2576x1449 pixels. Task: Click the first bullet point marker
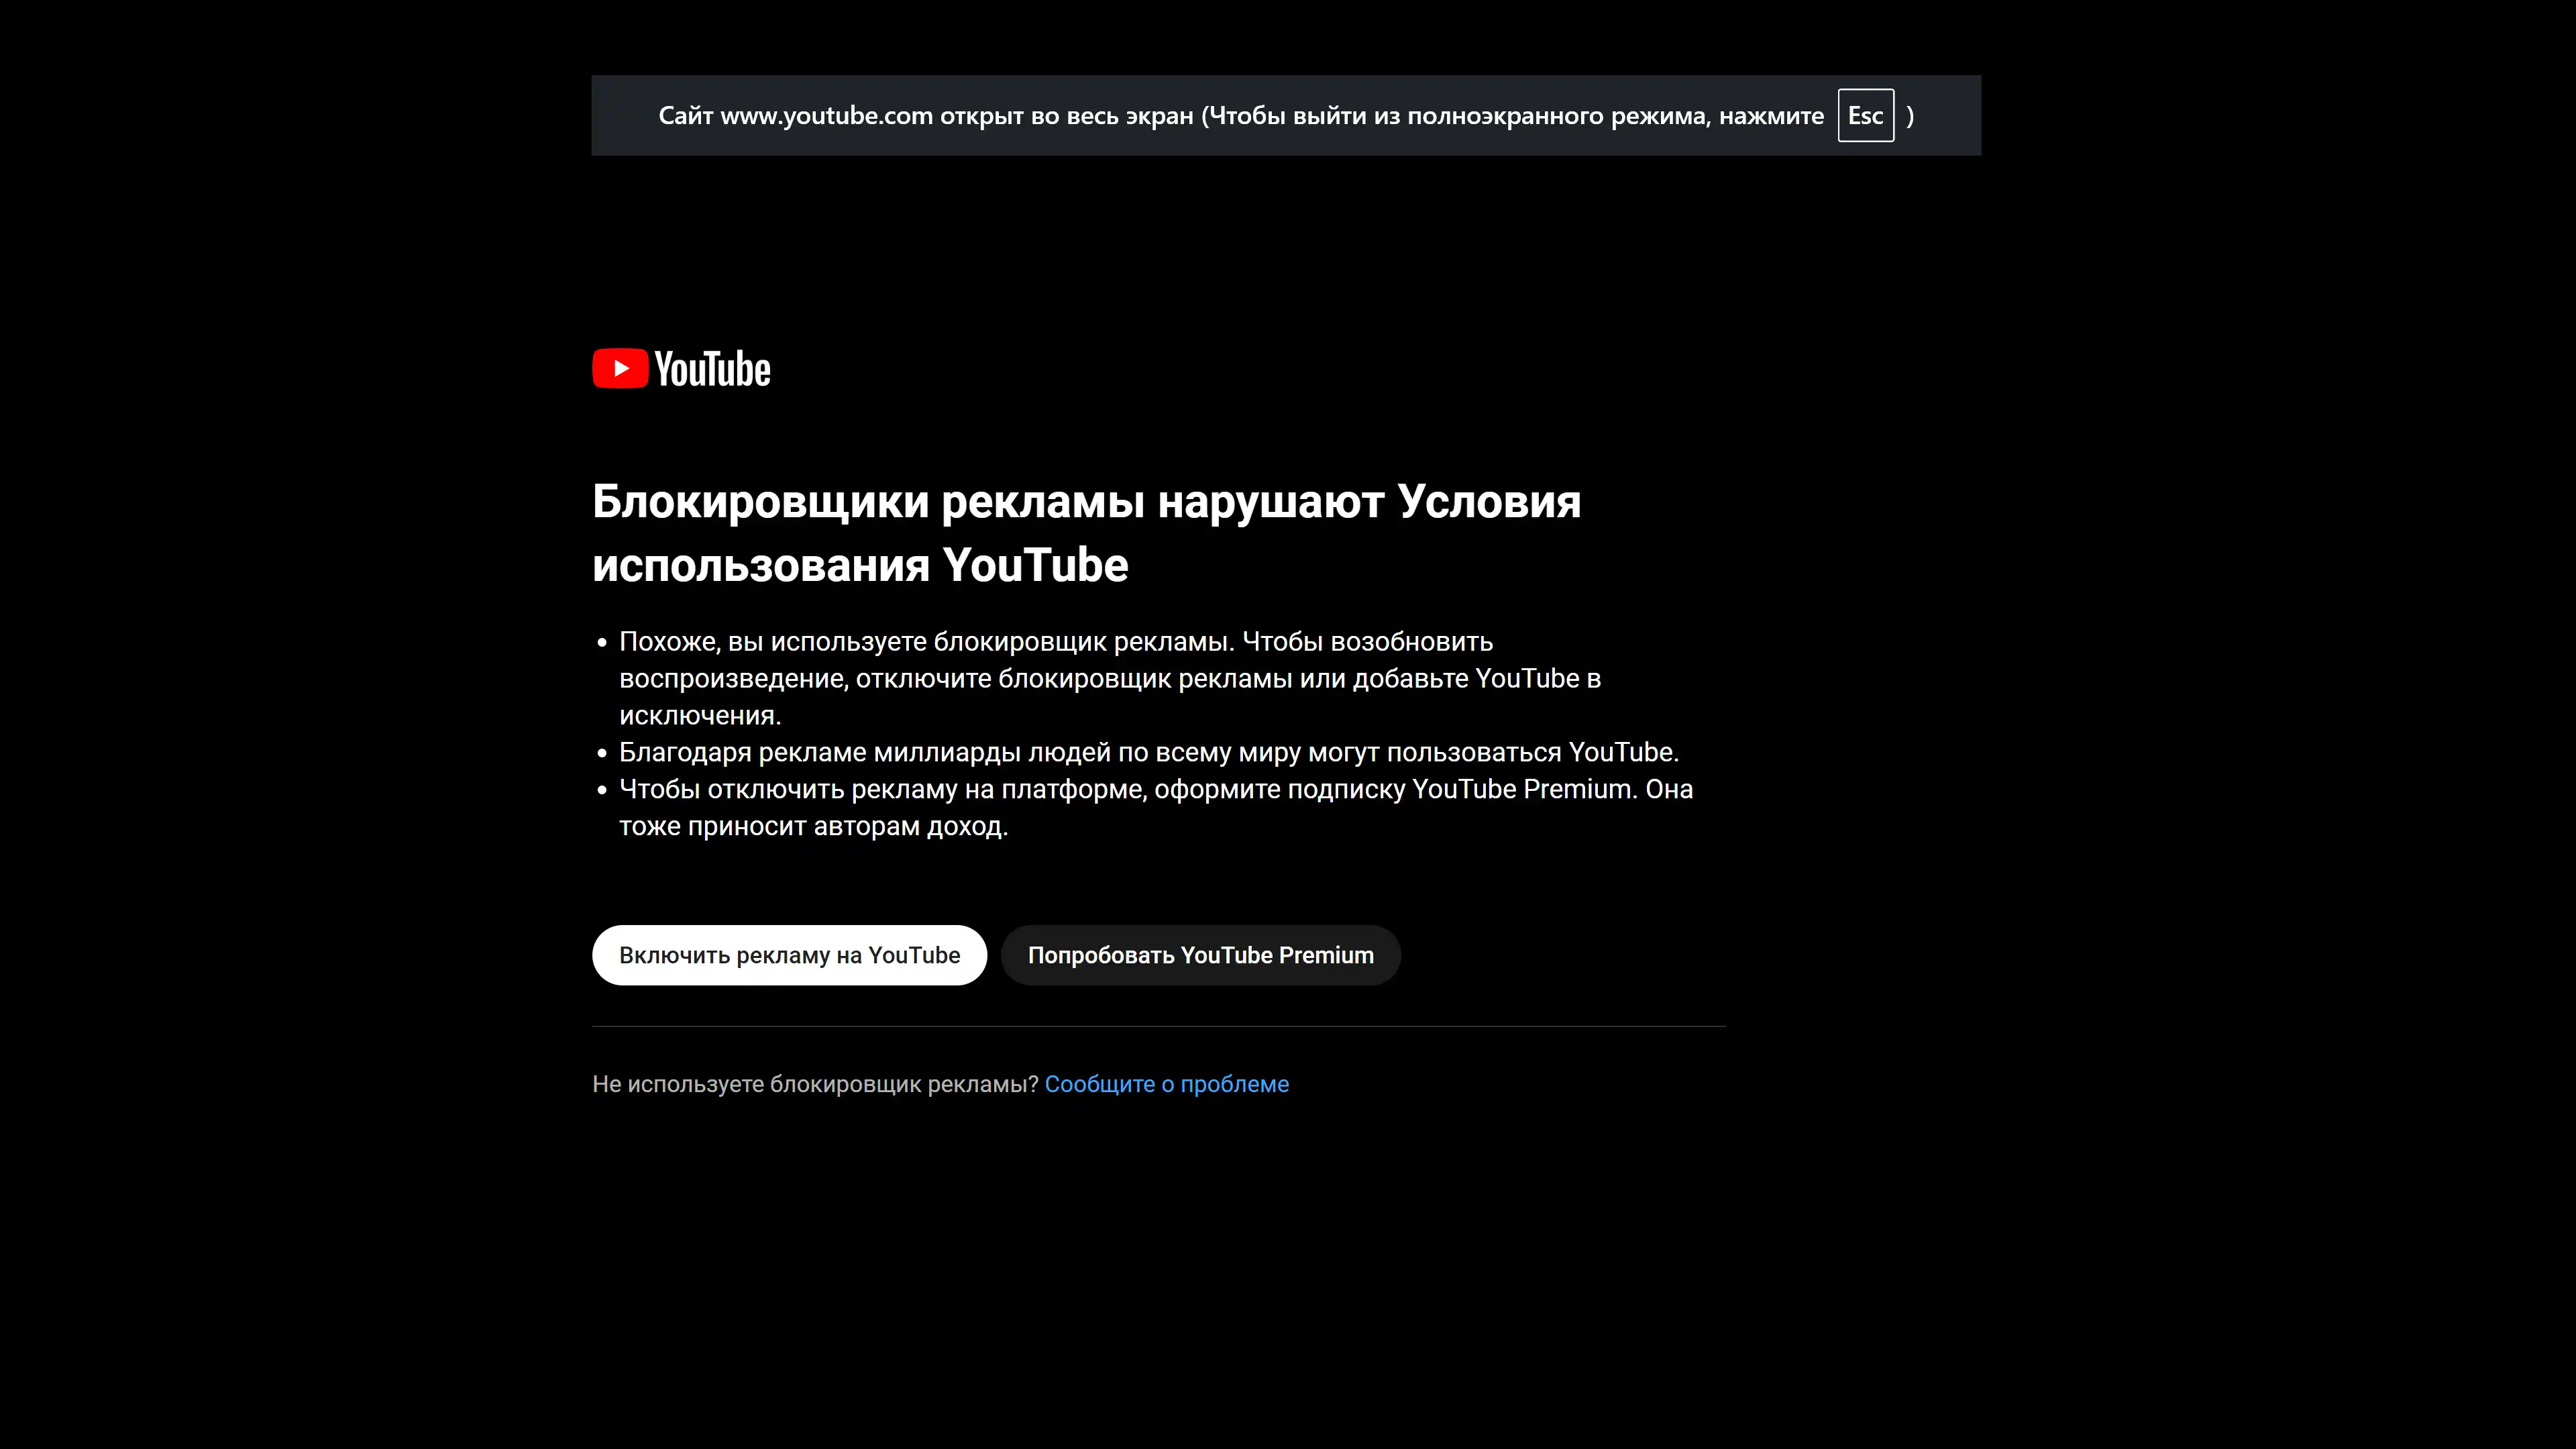602,642
